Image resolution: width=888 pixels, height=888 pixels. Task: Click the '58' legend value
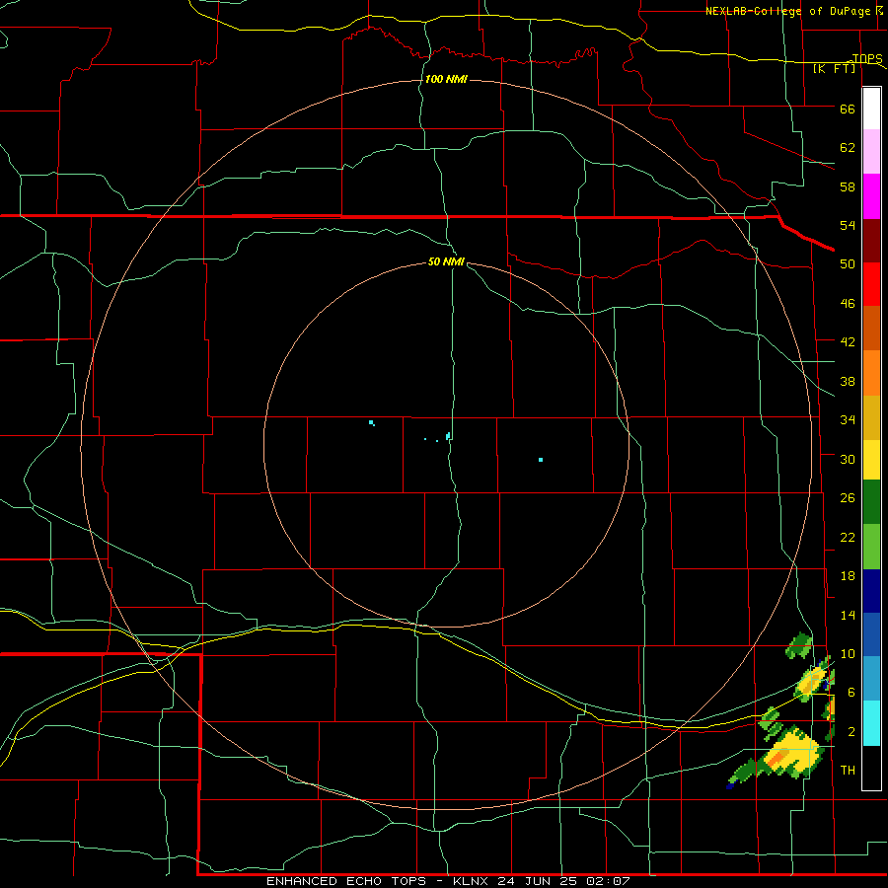848,186
